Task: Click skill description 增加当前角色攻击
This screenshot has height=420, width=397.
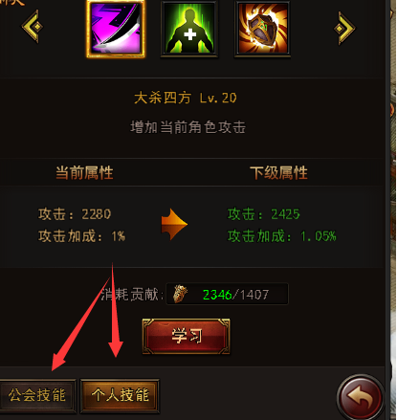Action: coord(187,127)
